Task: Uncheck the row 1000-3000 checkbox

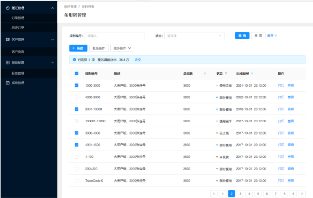Action: [x=76, y=85]
